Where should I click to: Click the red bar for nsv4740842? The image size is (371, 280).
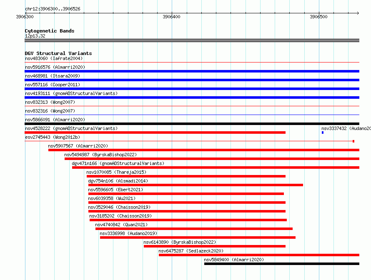pos(194,229)
